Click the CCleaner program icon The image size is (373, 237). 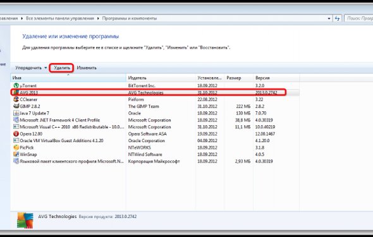coord(16,99)
